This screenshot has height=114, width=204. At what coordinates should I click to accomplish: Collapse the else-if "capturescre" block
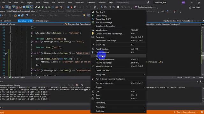pos(11,70)
